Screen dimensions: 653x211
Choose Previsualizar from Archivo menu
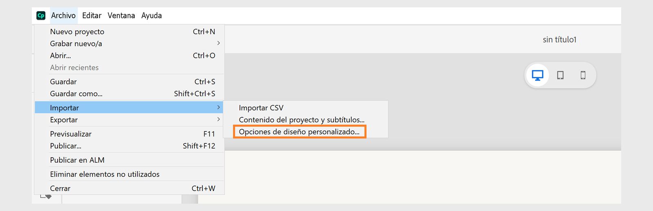tap(71, 134)
